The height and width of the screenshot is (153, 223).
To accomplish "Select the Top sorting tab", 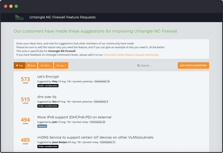I will tap(19, 65).
